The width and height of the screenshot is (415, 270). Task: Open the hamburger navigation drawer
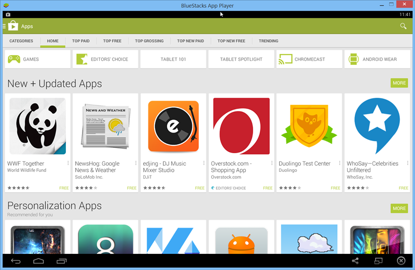(4, 26)
